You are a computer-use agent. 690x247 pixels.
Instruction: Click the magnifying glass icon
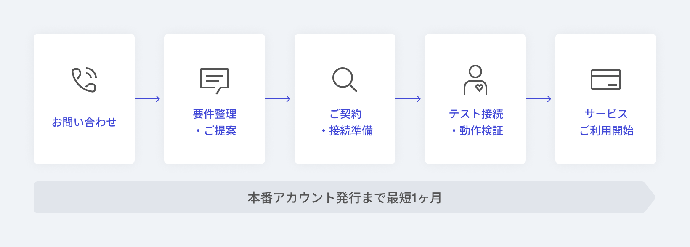(x=345, y=80)
